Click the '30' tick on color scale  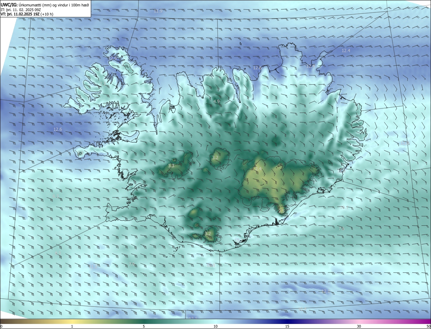click(x=359, y=326)
